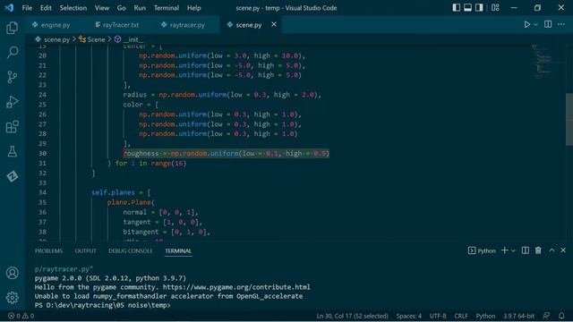Viewport: 573px width, 322px height.
Task: Run the Python file with play button
Action: click(526, 24)
